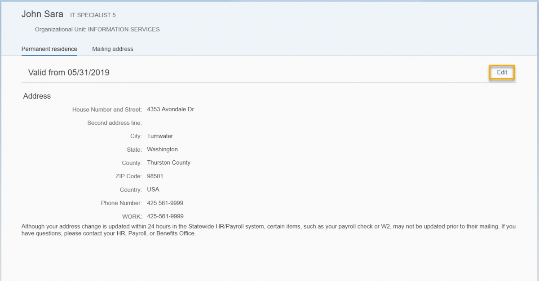Click the House Number and Street label
The width and height of the screenshot is (539, 281).
107,110
